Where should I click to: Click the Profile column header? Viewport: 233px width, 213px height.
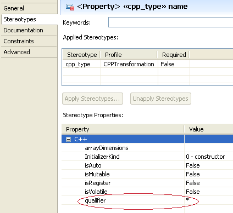coord(129,55)
